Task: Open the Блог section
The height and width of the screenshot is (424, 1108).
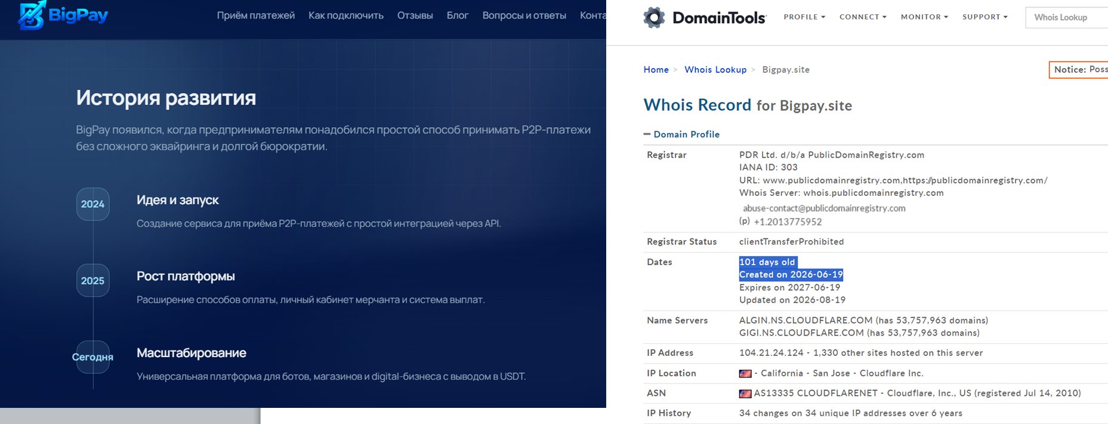Action: 458,16
